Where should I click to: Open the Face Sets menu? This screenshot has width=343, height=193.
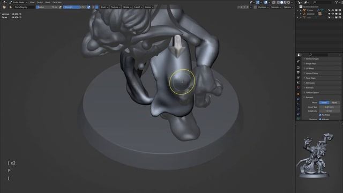(57, 2)
